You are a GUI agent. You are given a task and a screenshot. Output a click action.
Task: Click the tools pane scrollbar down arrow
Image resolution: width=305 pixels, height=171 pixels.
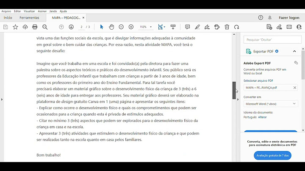click(303, 130)
